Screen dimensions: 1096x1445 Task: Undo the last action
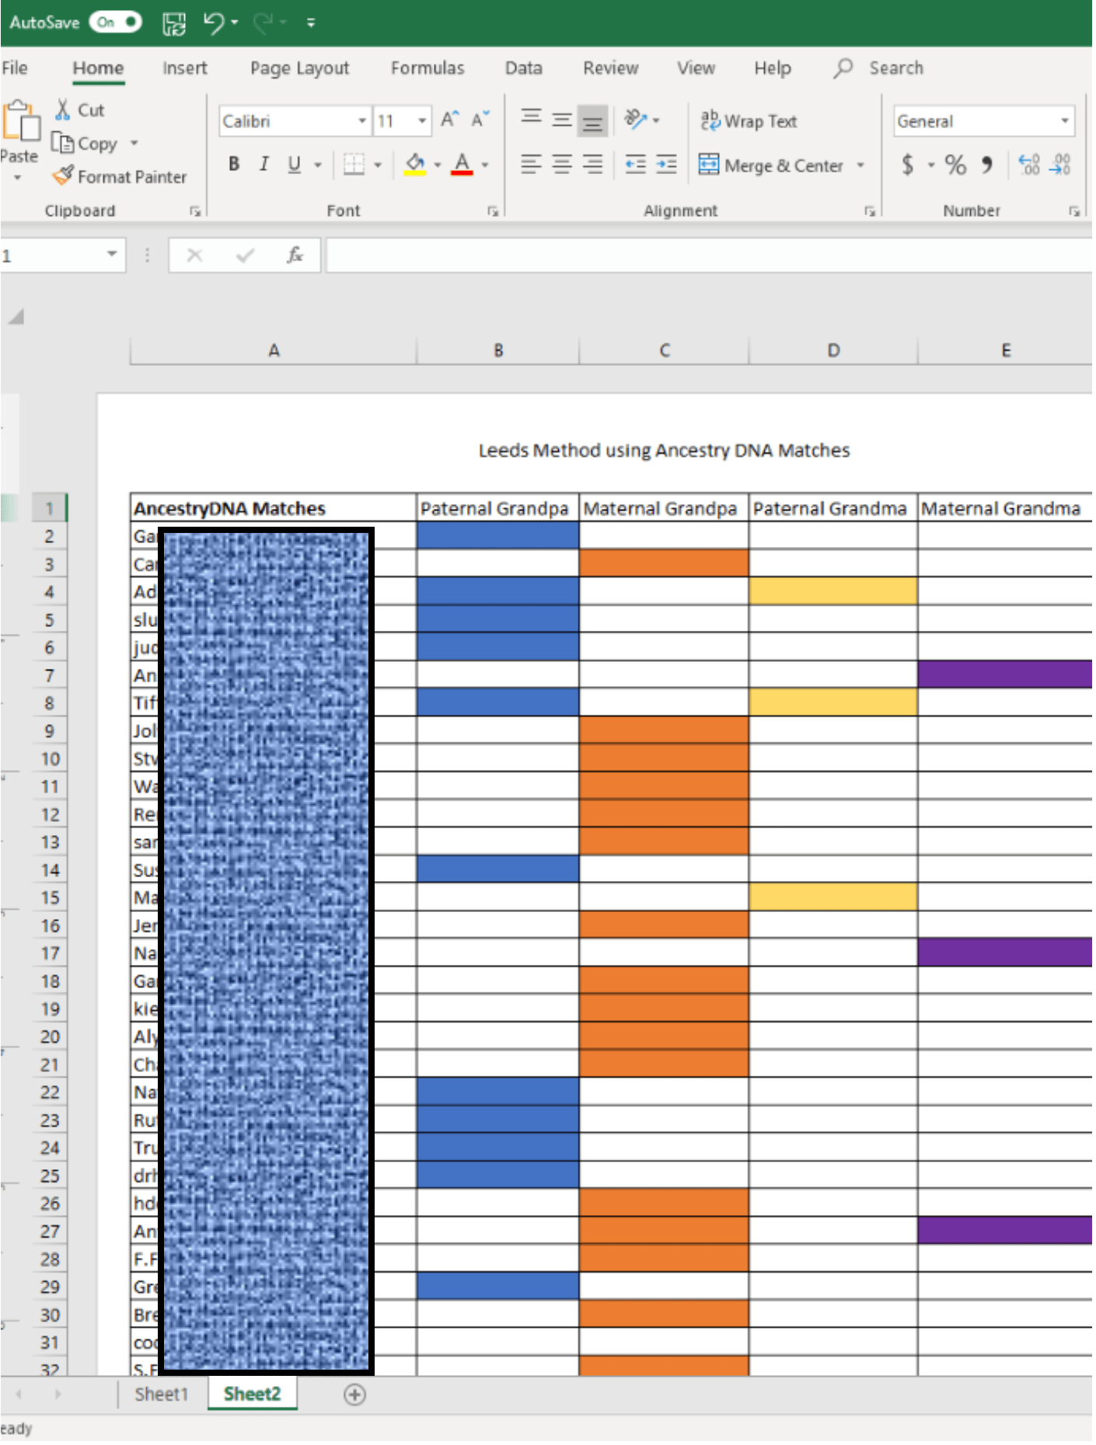point(214,23)
